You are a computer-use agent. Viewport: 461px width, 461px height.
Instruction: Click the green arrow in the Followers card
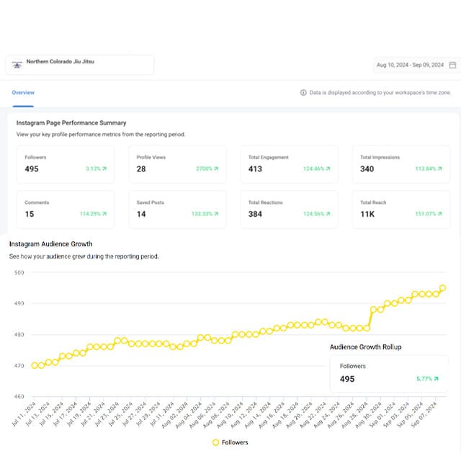(x=104, y=169)
